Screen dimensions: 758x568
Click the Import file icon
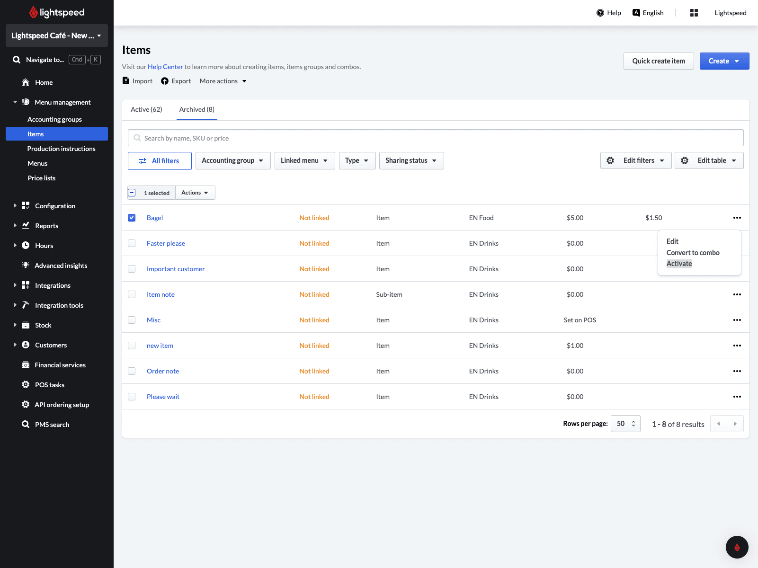click(x=126, y=81)
